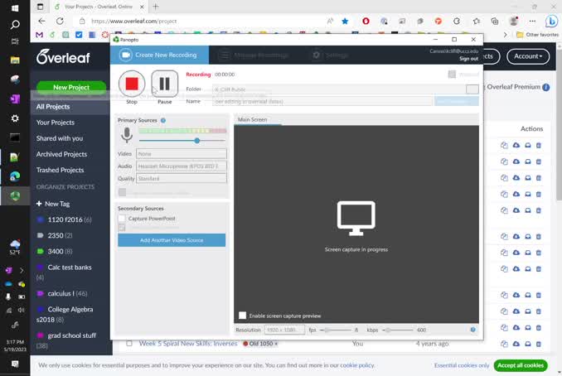562x376 pixels.
Task: Select the Main Screen tab
Action: (x=253, y=120)
